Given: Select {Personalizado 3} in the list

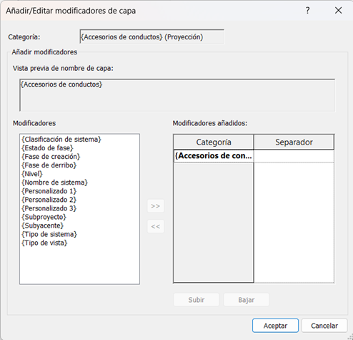Looking at the screenshot, I should 49,208.
